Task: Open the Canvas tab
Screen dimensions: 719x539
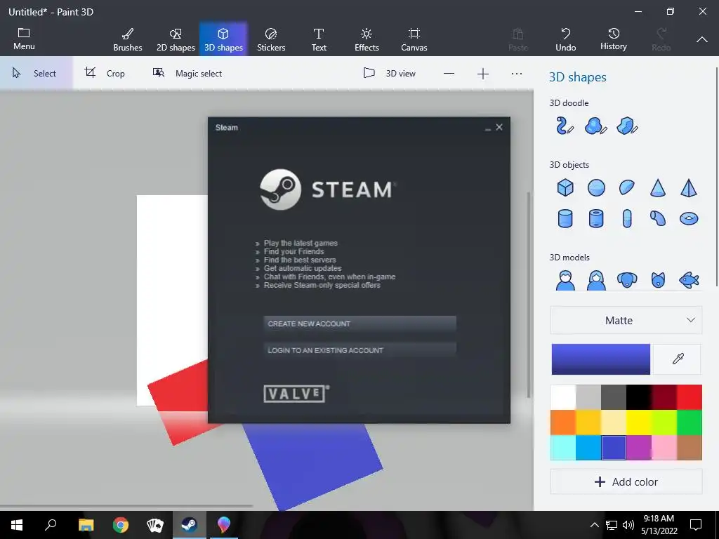Action: (x=414, y=39)
